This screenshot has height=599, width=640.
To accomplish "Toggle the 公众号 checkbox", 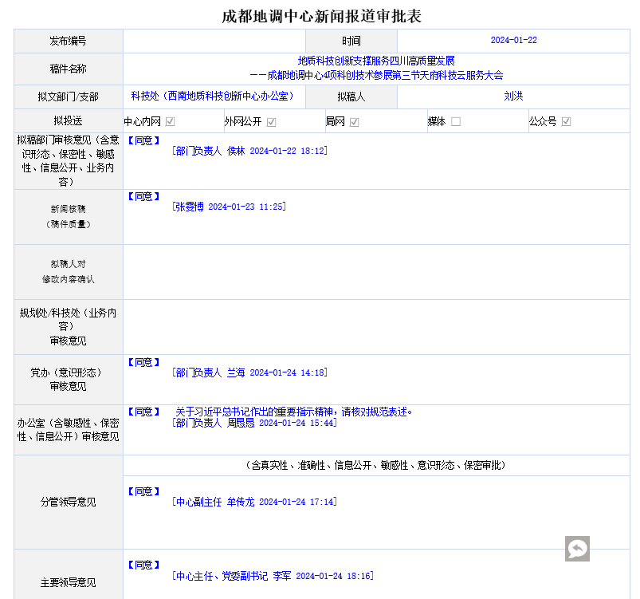I will click(x=566, y=122).
